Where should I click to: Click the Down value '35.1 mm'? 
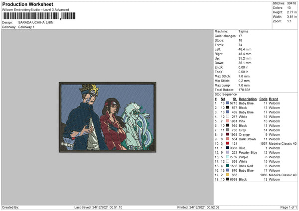245,63
